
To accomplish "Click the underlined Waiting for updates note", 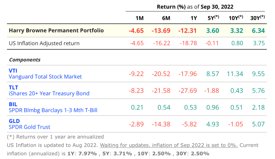I will 169,145.
